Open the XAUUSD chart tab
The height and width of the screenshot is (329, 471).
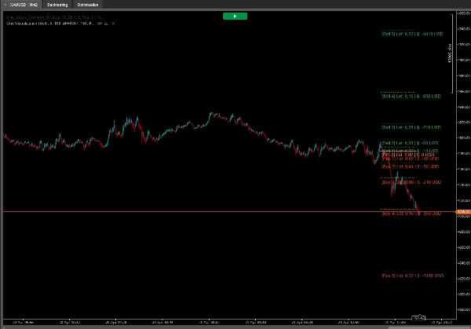pos(22,5)
